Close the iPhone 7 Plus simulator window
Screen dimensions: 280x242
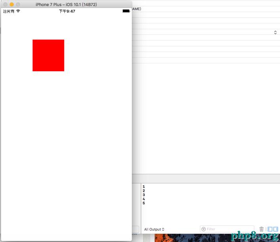click(x=6, y=4)
